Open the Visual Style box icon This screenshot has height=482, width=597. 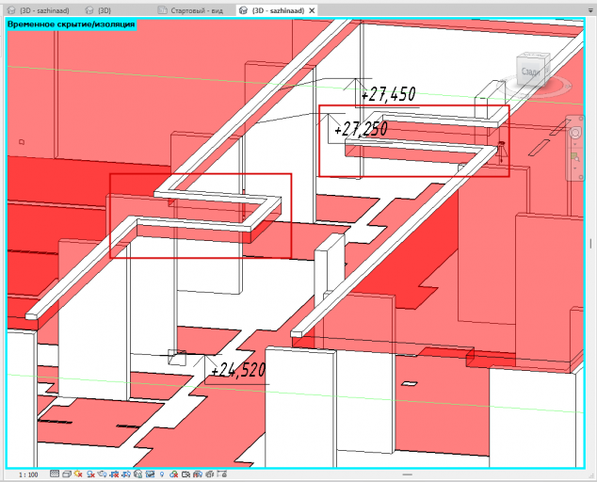[x=67, y=474]
